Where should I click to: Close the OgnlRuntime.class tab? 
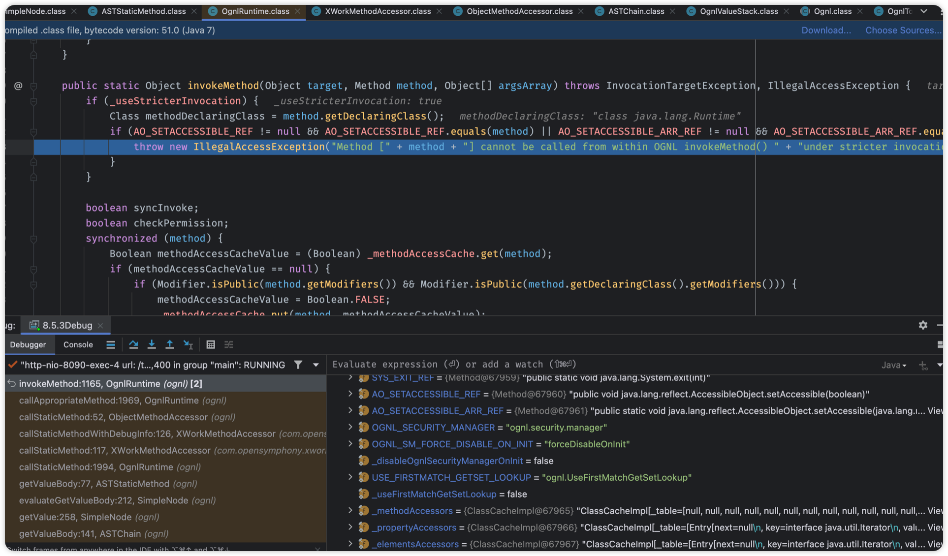point(298,11)
